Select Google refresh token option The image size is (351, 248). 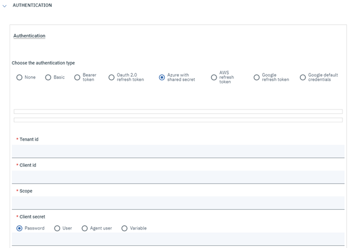[256, 77]
